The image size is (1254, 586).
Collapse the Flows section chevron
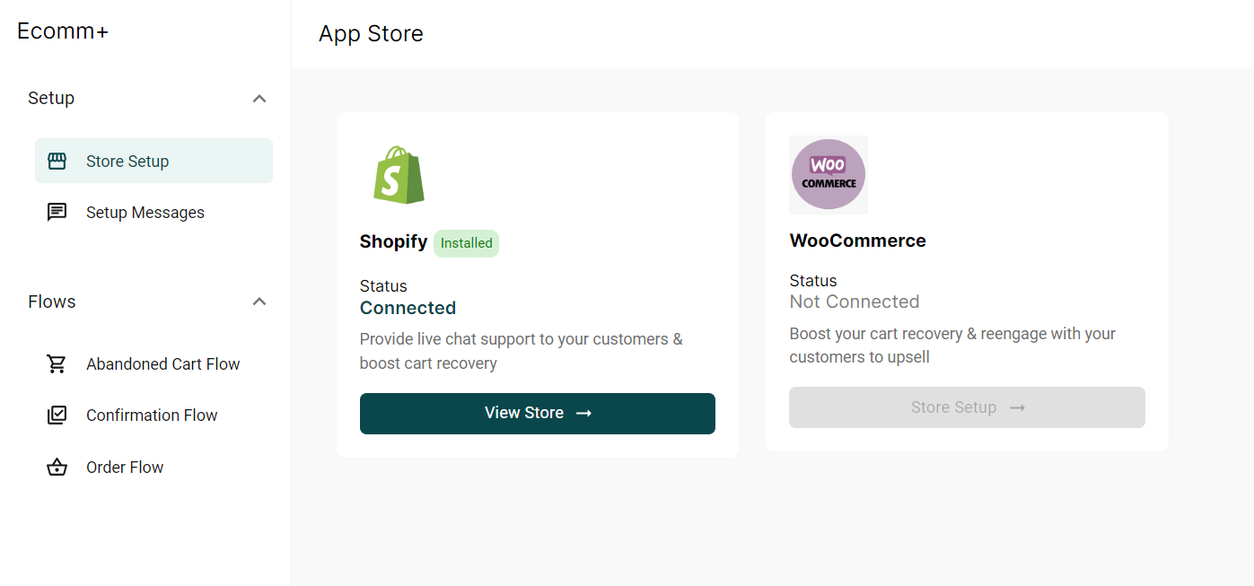tap(259, 302)
